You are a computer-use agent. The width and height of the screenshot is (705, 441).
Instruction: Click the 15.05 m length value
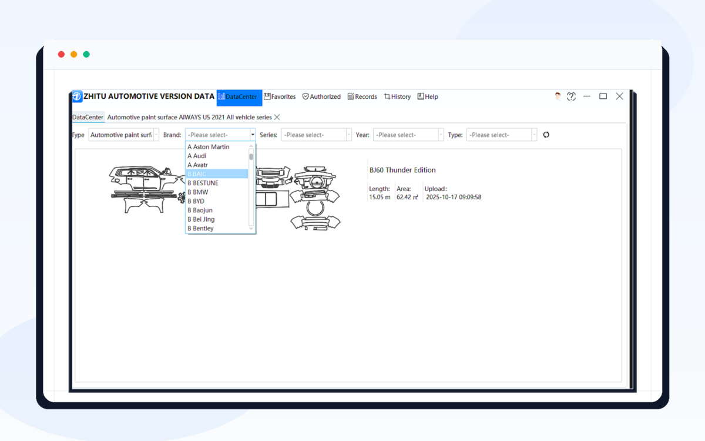[x=380, y=197]
